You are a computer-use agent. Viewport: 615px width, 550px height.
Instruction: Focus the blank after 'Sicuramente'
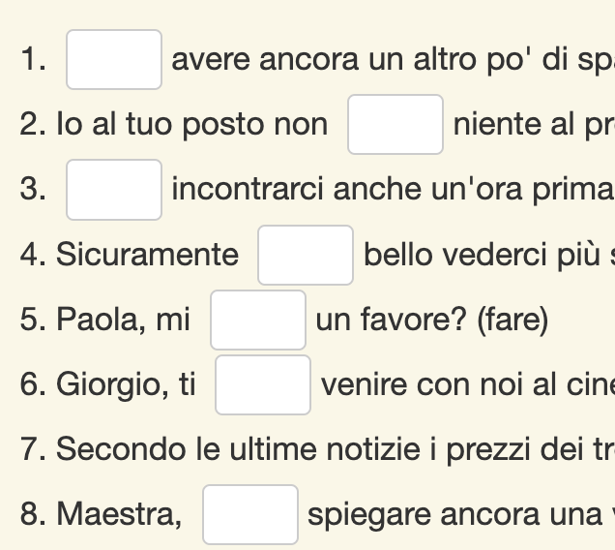[x=305, y=255]
